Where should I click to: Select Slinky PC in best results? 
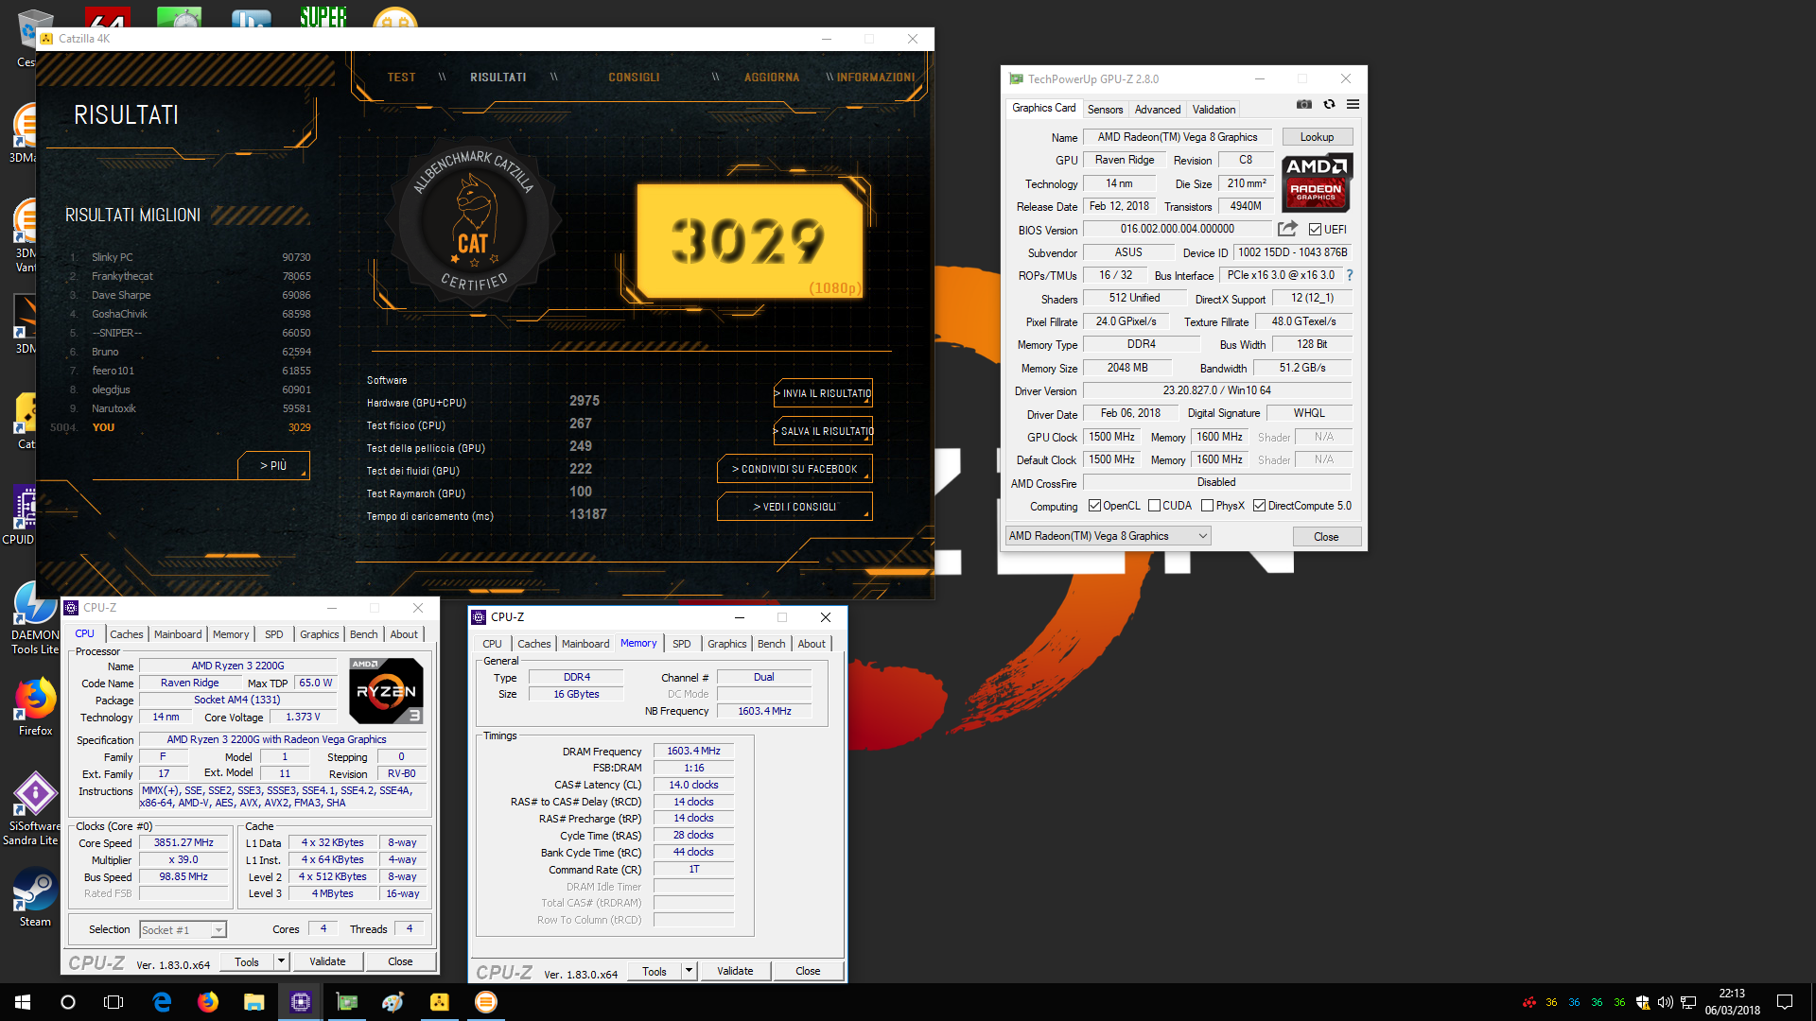[189, 257]
